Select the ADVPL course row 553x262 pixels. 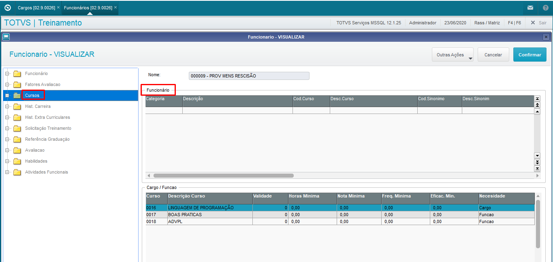(340, 221)
